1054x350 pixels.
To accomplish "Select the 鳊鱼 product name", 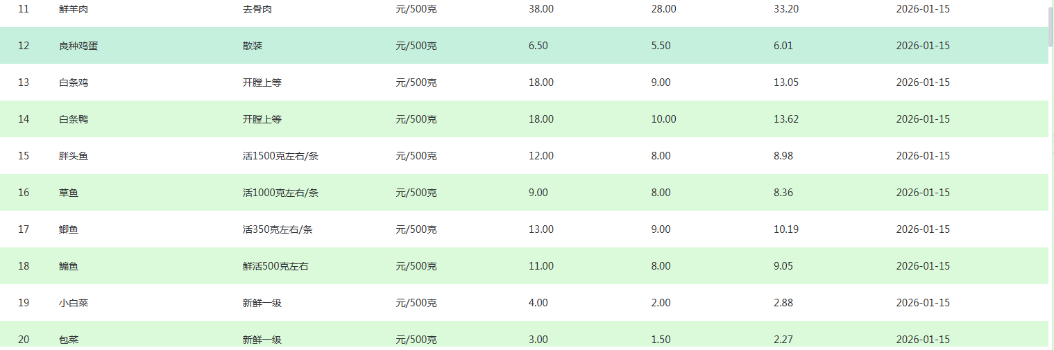I will point(69,266).
